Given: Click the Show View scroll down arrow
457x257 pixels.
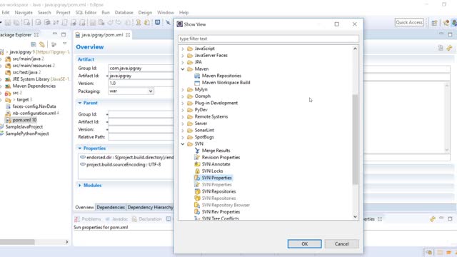Looking at the screenshot, I should point(355,216).
